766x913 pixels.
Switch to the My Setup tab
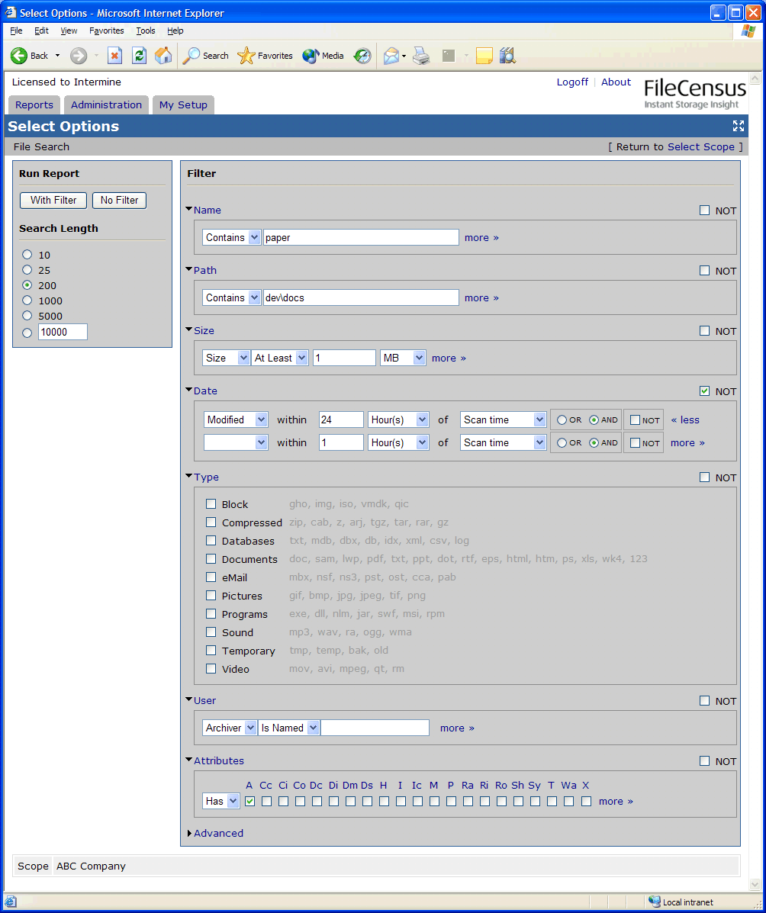click(184, 104)
